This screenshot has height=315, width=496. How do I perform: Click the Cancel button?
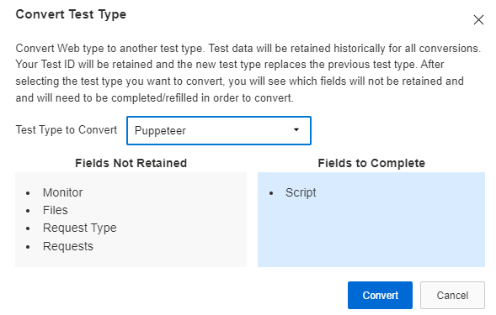tap(452, 295)
